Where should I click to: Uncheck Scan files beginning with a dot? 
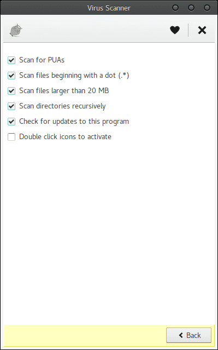(x=11, y=76)
